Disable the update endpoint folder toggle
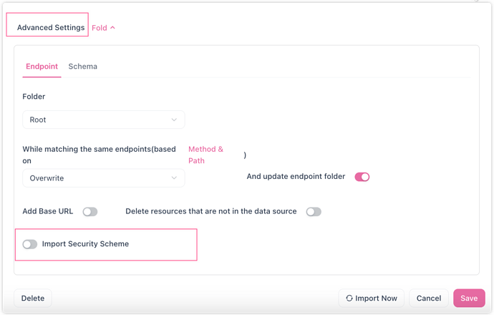 pos(362,177)
